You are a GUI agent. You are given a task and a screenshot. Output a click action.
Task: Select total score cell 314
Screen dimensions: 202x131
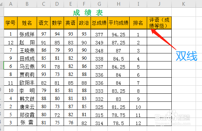point(99,122)
